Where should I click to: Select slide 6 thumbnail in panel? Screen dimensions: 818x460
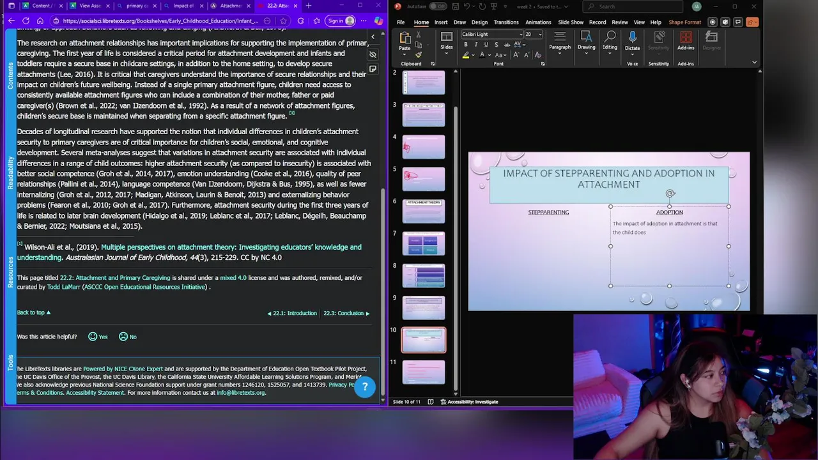pyautogui.click(x=424, y=211)
